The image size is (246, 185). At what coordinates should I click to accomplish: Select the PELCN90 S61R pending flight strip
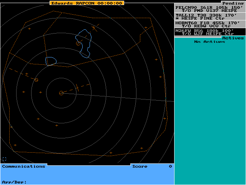(x=210, y=9)
